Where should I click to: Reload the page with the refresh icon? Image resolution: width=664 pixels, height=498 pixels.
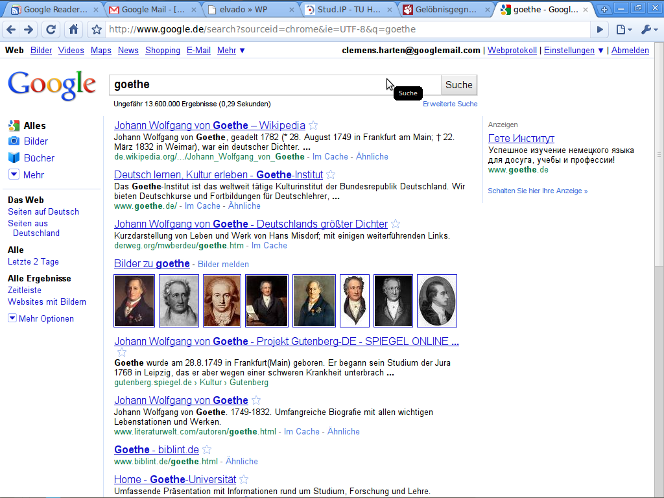51,29
